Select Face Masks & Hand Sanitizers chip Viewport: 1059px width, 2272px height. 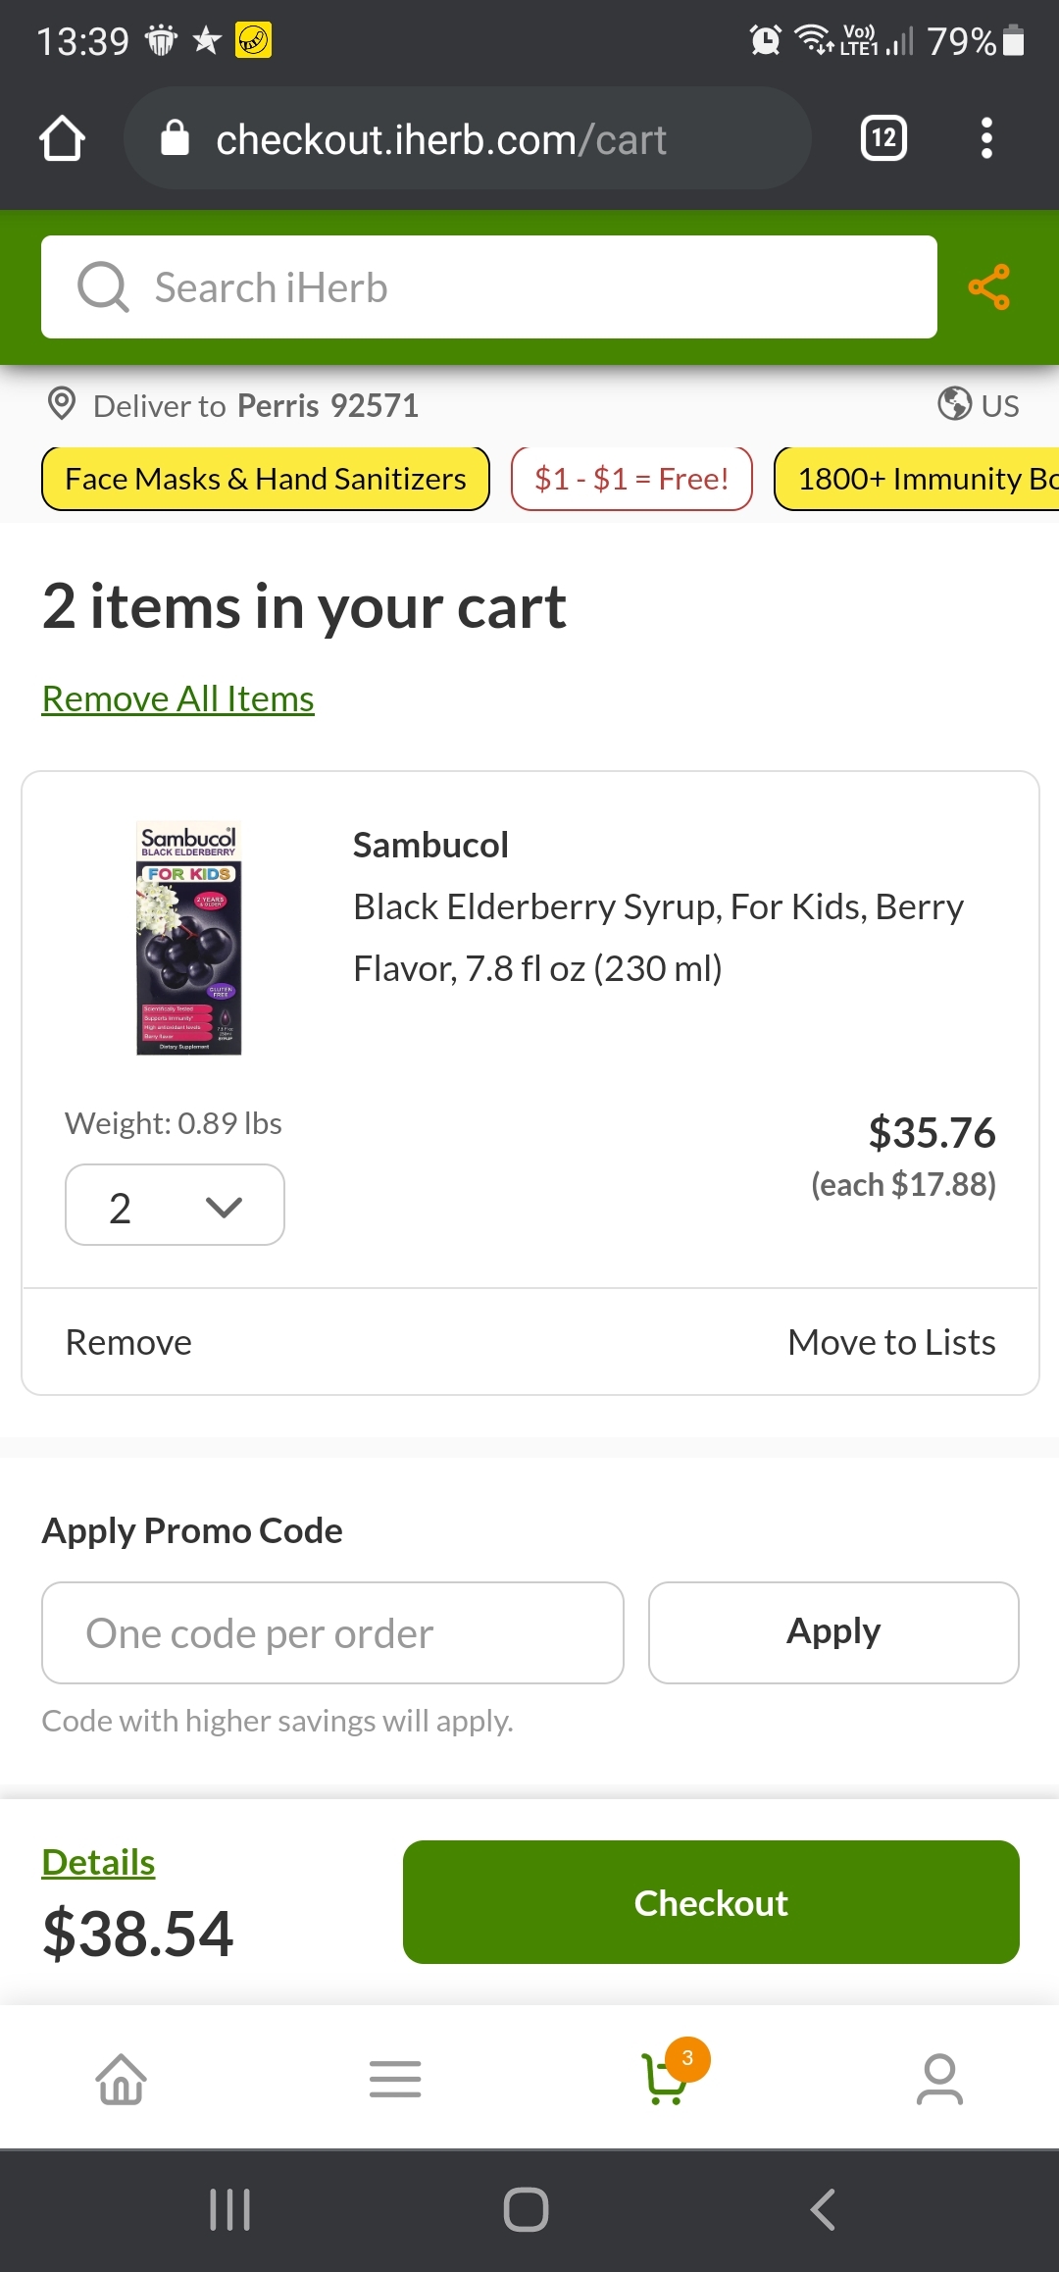tap(265, 479)
